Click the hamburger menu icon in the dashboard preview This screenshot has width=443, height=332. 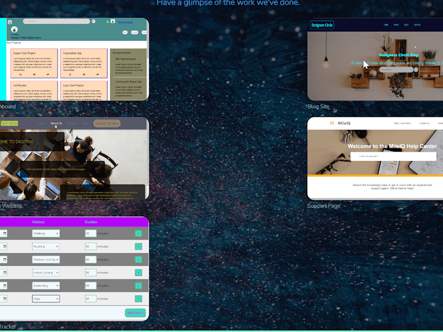pyautogui.click(x=9, y=22)
